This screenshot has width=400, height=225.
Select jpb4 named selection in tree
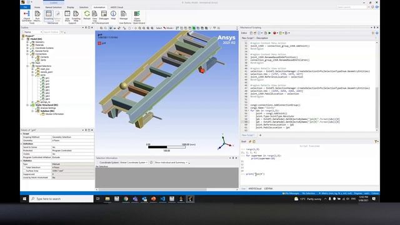coord(47,99)
